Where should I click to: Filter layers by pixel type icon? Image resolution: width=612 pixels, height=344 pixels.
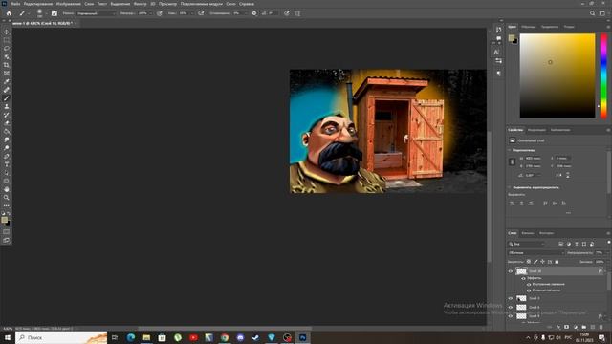561,244
